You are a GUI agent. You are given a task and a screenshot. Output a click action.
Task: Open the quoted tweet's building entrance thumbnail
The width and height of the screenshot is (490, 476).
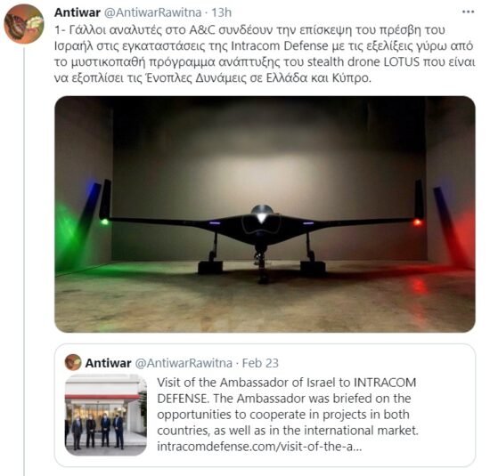[x=106, y=415]
